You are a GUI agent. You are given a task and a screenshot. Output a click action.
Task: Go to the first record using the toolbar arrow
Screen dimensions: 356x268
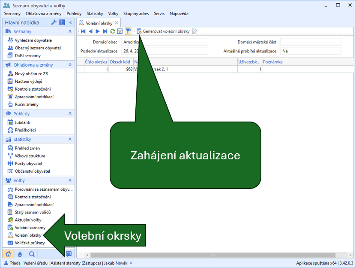coord(83,31)
